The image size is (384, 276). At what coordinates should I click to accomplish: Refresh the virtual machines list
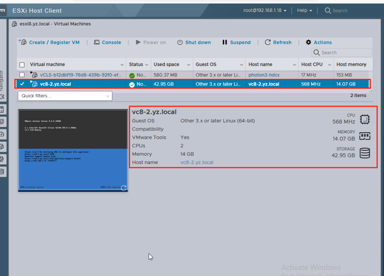coord(278,42)
